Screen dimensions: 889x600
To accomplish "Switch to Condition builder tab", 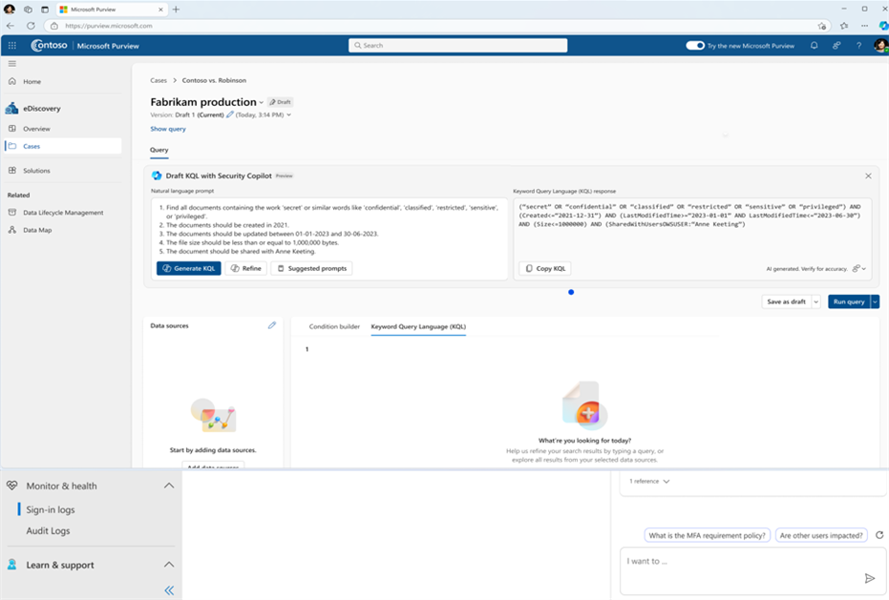I will pos(334,326).
